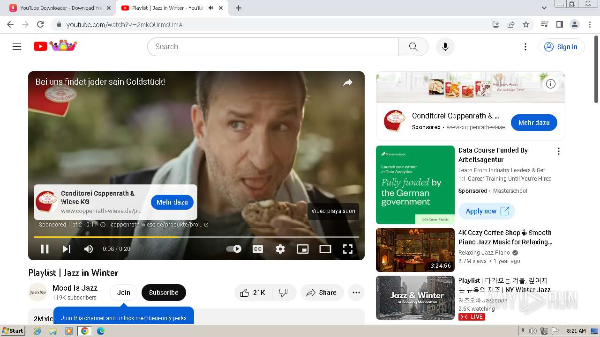
Task: Open Masterschool ad options menu
Action: click(558, 151)
